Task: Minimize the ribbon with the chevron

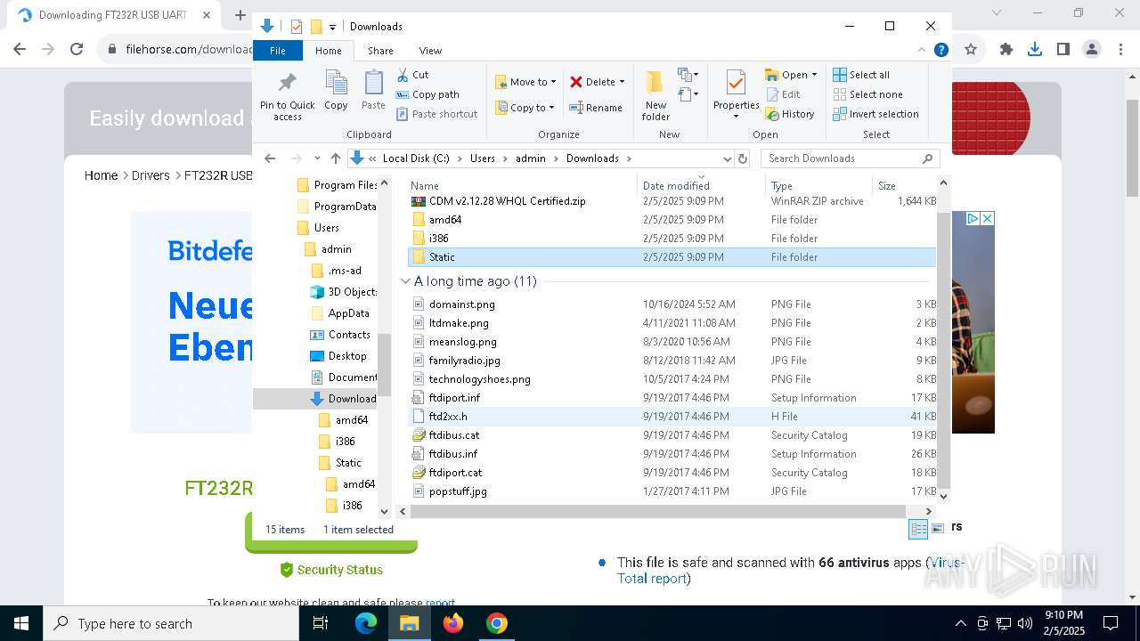Action: 922,51
